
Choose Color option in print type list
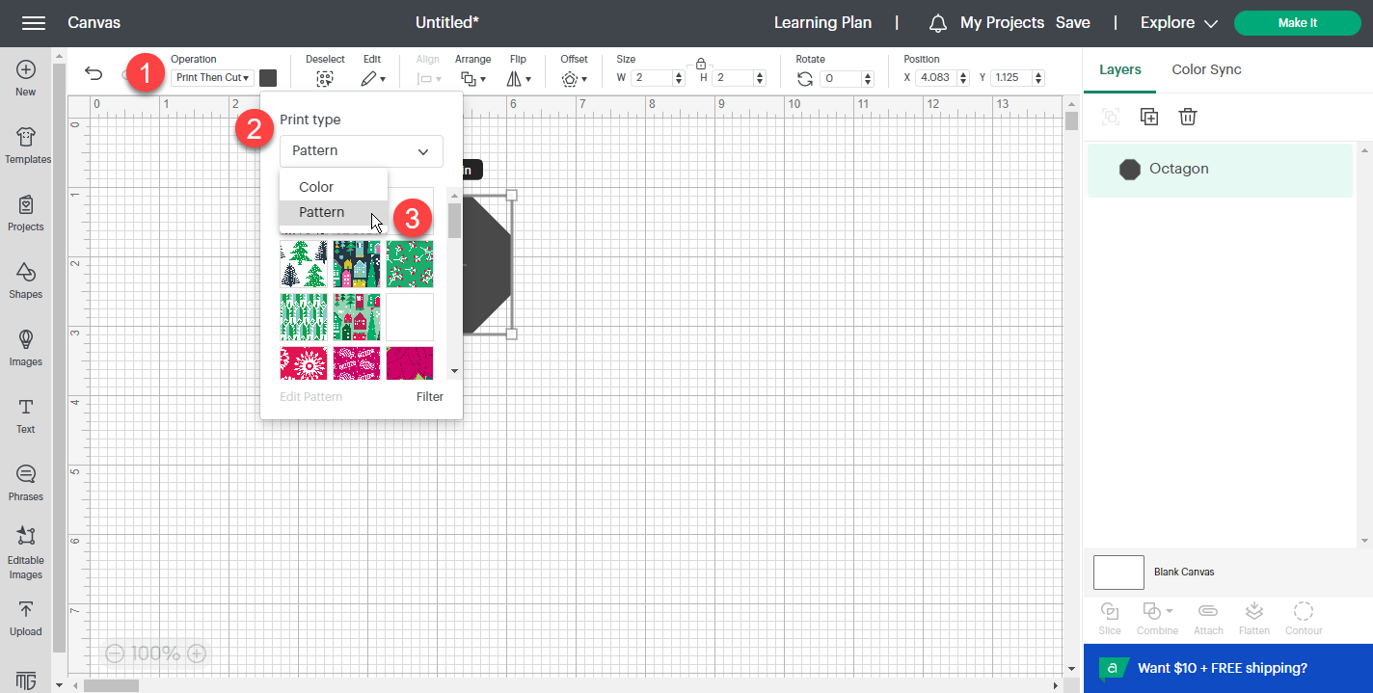tap(316, 187)
